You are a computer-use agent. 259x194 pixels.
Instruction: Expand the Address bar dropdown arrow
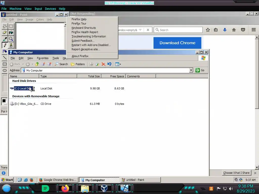point(191,70)
